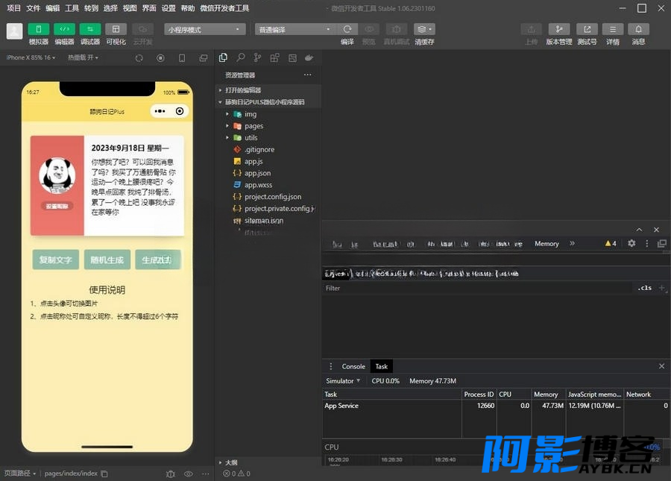Click the 可视化 layout icon
The width and height of the screenshot is (671, 481).
tap(116, 29)
